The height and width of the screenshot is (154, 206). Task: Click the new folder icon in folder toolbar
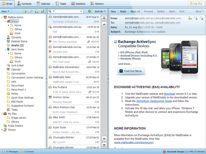[x=25, y=11]
